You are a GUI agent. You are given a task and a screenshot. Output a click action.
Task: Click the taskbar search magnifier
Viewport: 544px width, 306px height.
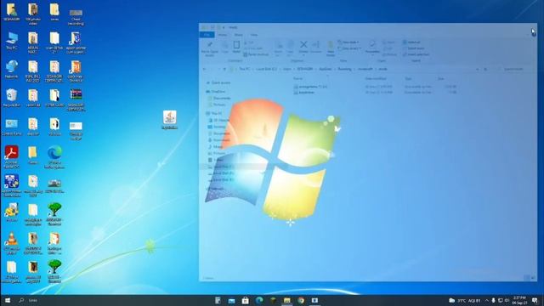[x=21, y=300]
